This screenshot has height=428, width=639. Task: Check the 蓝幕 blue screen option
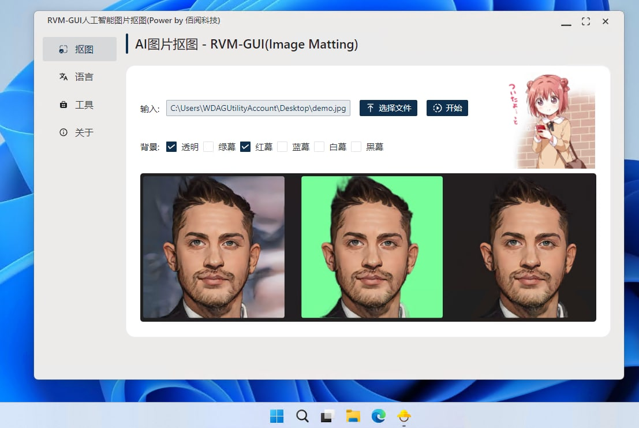[282, 147]
